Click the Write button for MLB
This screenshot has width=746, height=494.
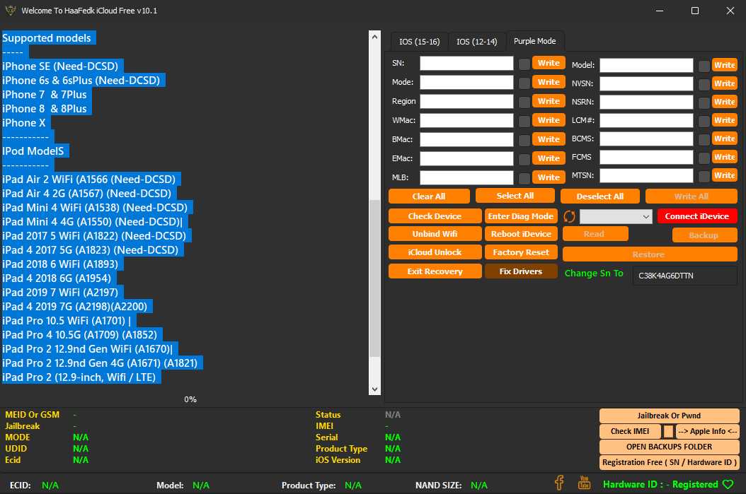[x=549, y=177]
